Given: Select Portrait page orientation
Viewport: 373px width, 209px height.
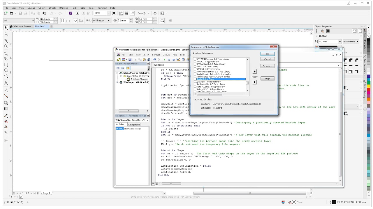Looking at the screenshot, I should click(63, 21).
